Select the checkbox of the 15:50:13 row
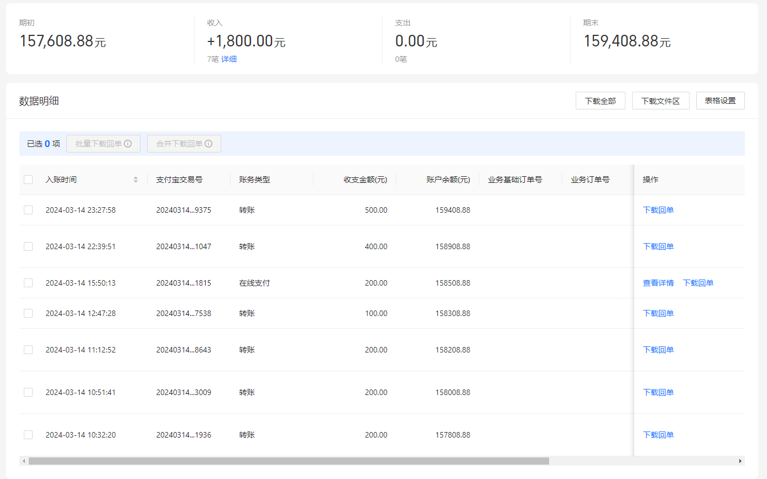This screenshot has height=479, width=767. click(x=28, y=283)
